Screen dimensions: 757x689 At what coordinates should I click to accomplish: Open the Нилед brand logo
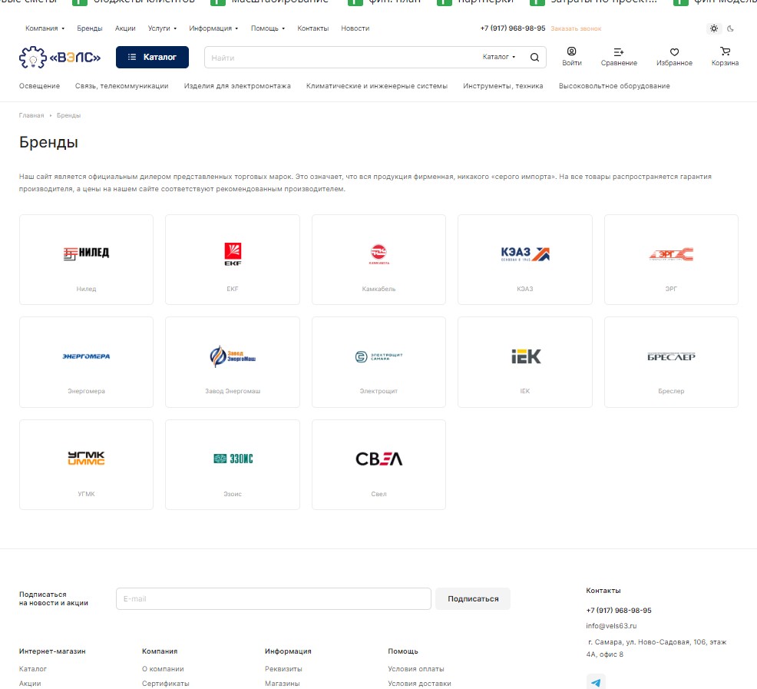point(87,253)
